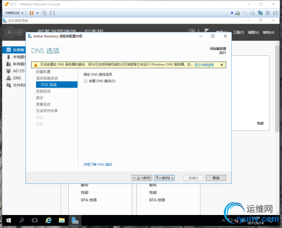This screenshot has width=282, height=228.
Task: Go forward in Server Manager
Action: click(19, 32)
